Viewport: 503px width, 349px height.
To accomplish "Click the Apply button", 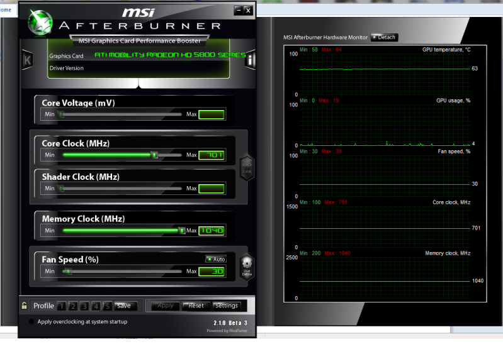I will pos(164,306).
